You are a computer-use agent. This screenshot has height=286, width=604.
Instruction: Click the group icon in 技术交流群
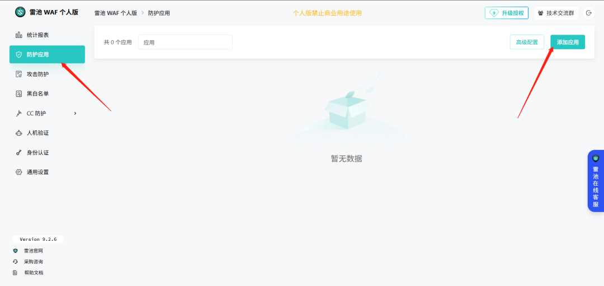pyautogui.click(x=541, y=13)
